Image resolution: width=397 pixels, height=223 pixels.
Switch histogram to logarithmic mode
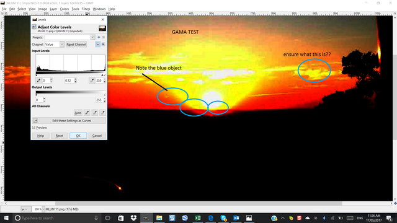(x=104, y=44)
